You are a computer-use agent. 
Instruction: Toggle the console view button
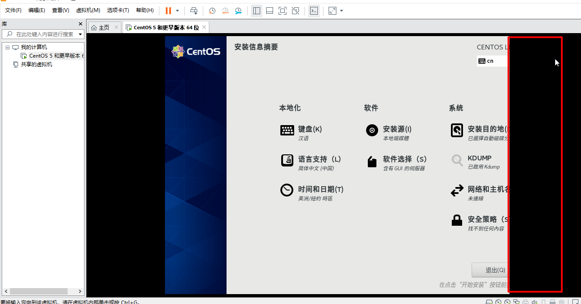pyautogui.click(x=314, y=11)
